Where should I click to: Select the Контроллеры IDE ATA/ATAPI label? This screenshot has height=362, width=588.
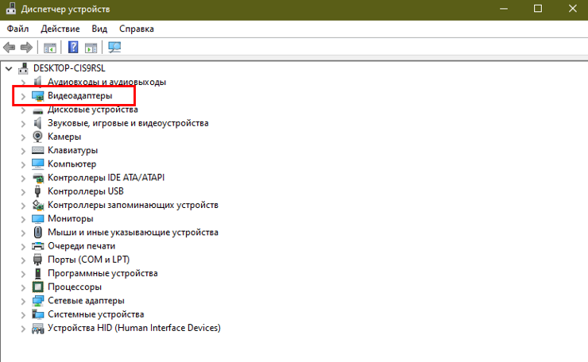tap(106, 178)
